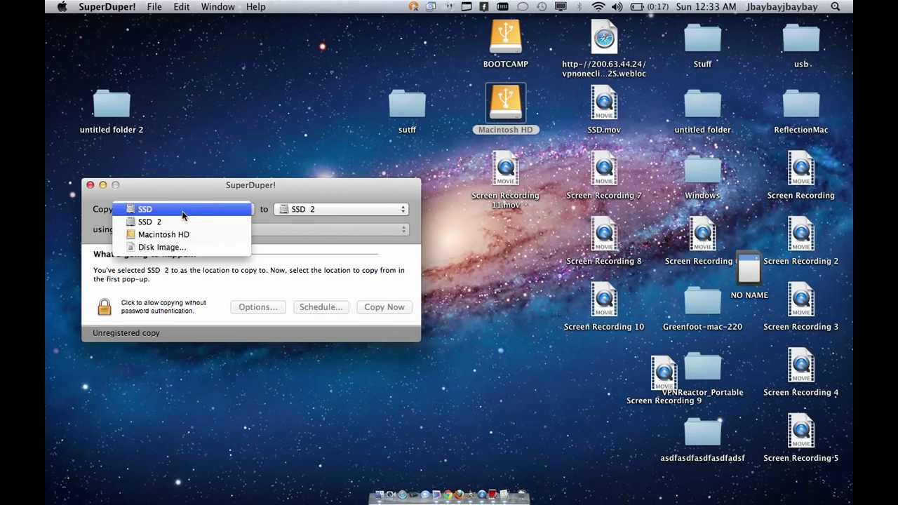This screenshot has width=898, height=505.
Task: Select Screen Recording 7 movie icon
Action: [603, 168]
